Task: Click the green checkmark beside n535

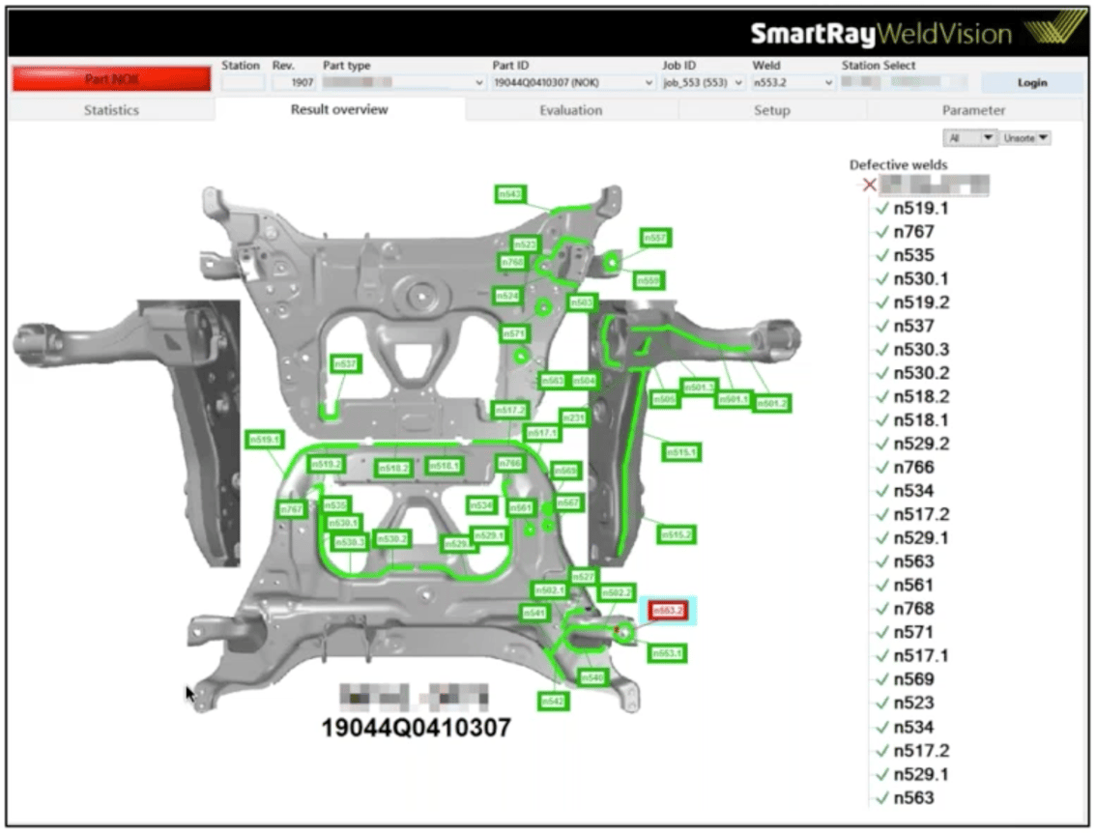Action: point(882,256)
